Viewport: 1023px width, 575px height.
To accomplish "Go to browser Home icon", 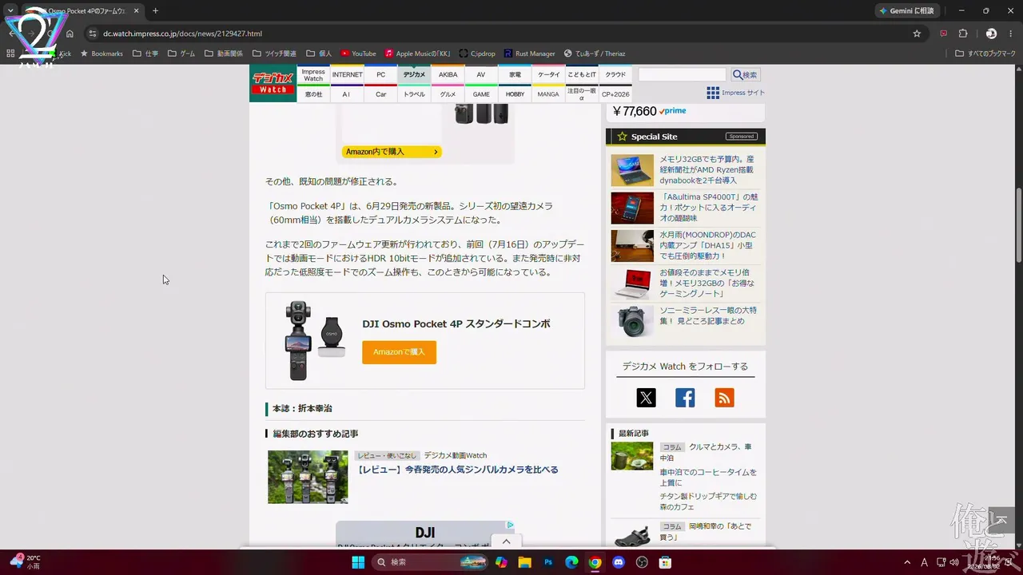I will click(70, 34).
